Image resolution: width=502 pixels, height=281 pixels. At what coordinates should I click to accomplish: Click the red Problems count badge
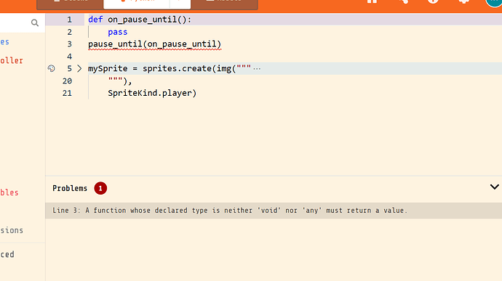[x=100, y=188]
